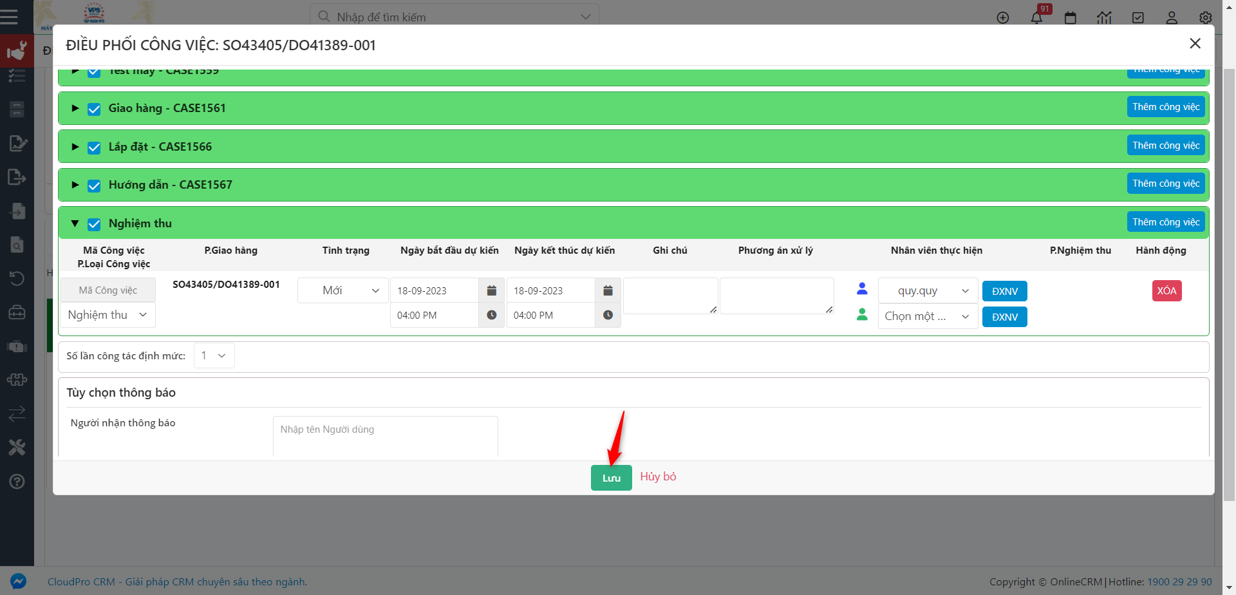Open the Số lần công tác định mức dropdown

214,355
